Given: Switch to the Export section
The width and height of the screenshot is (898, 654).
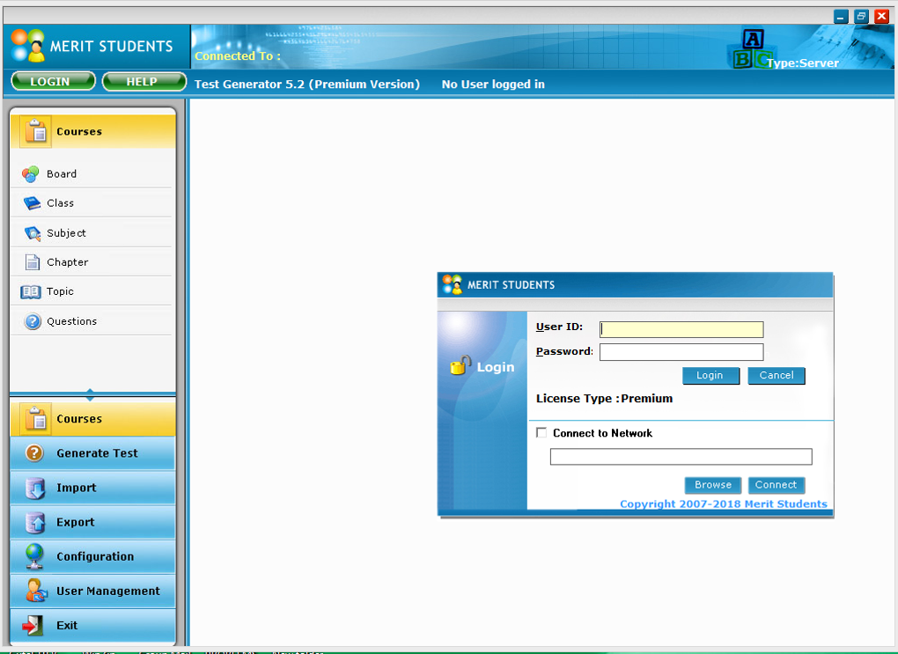Looking at the screenshot, I should pyautogui.click(x=92, y=522).
